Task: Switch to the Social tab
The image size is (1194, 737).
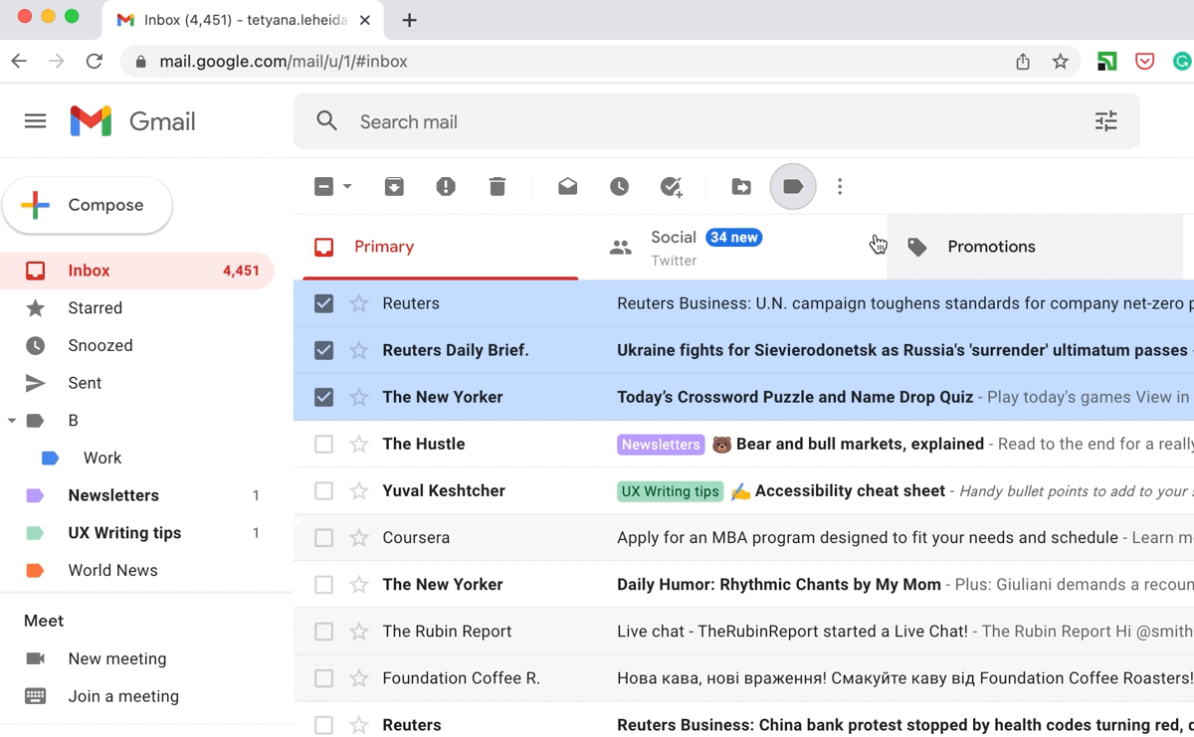Action: tap(734, 247)
